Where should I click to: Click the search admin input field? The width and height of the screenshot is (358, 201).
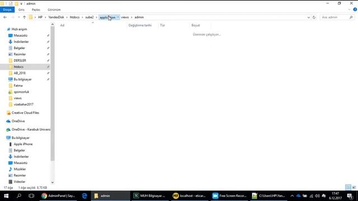tap(335, 17)
